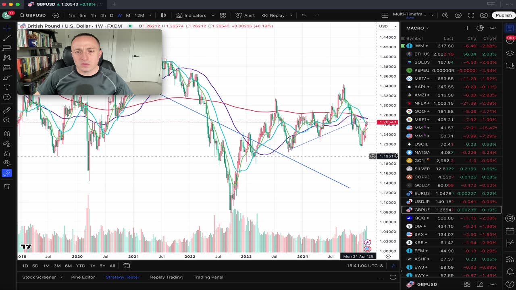Image resolution: width=516 pixels, height=290 pixels.
Task: Open the Replay Trading tab
Action: tap(166, 277)
